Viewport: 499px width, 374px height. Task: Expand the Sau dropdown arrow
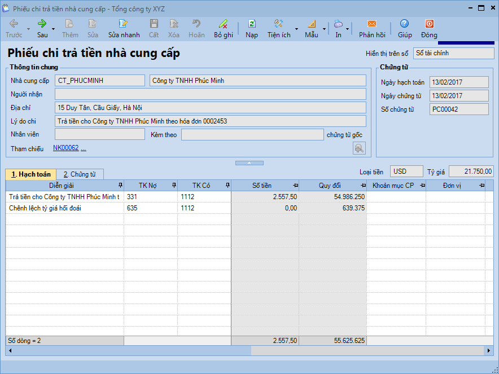click(x=53, y=29)
